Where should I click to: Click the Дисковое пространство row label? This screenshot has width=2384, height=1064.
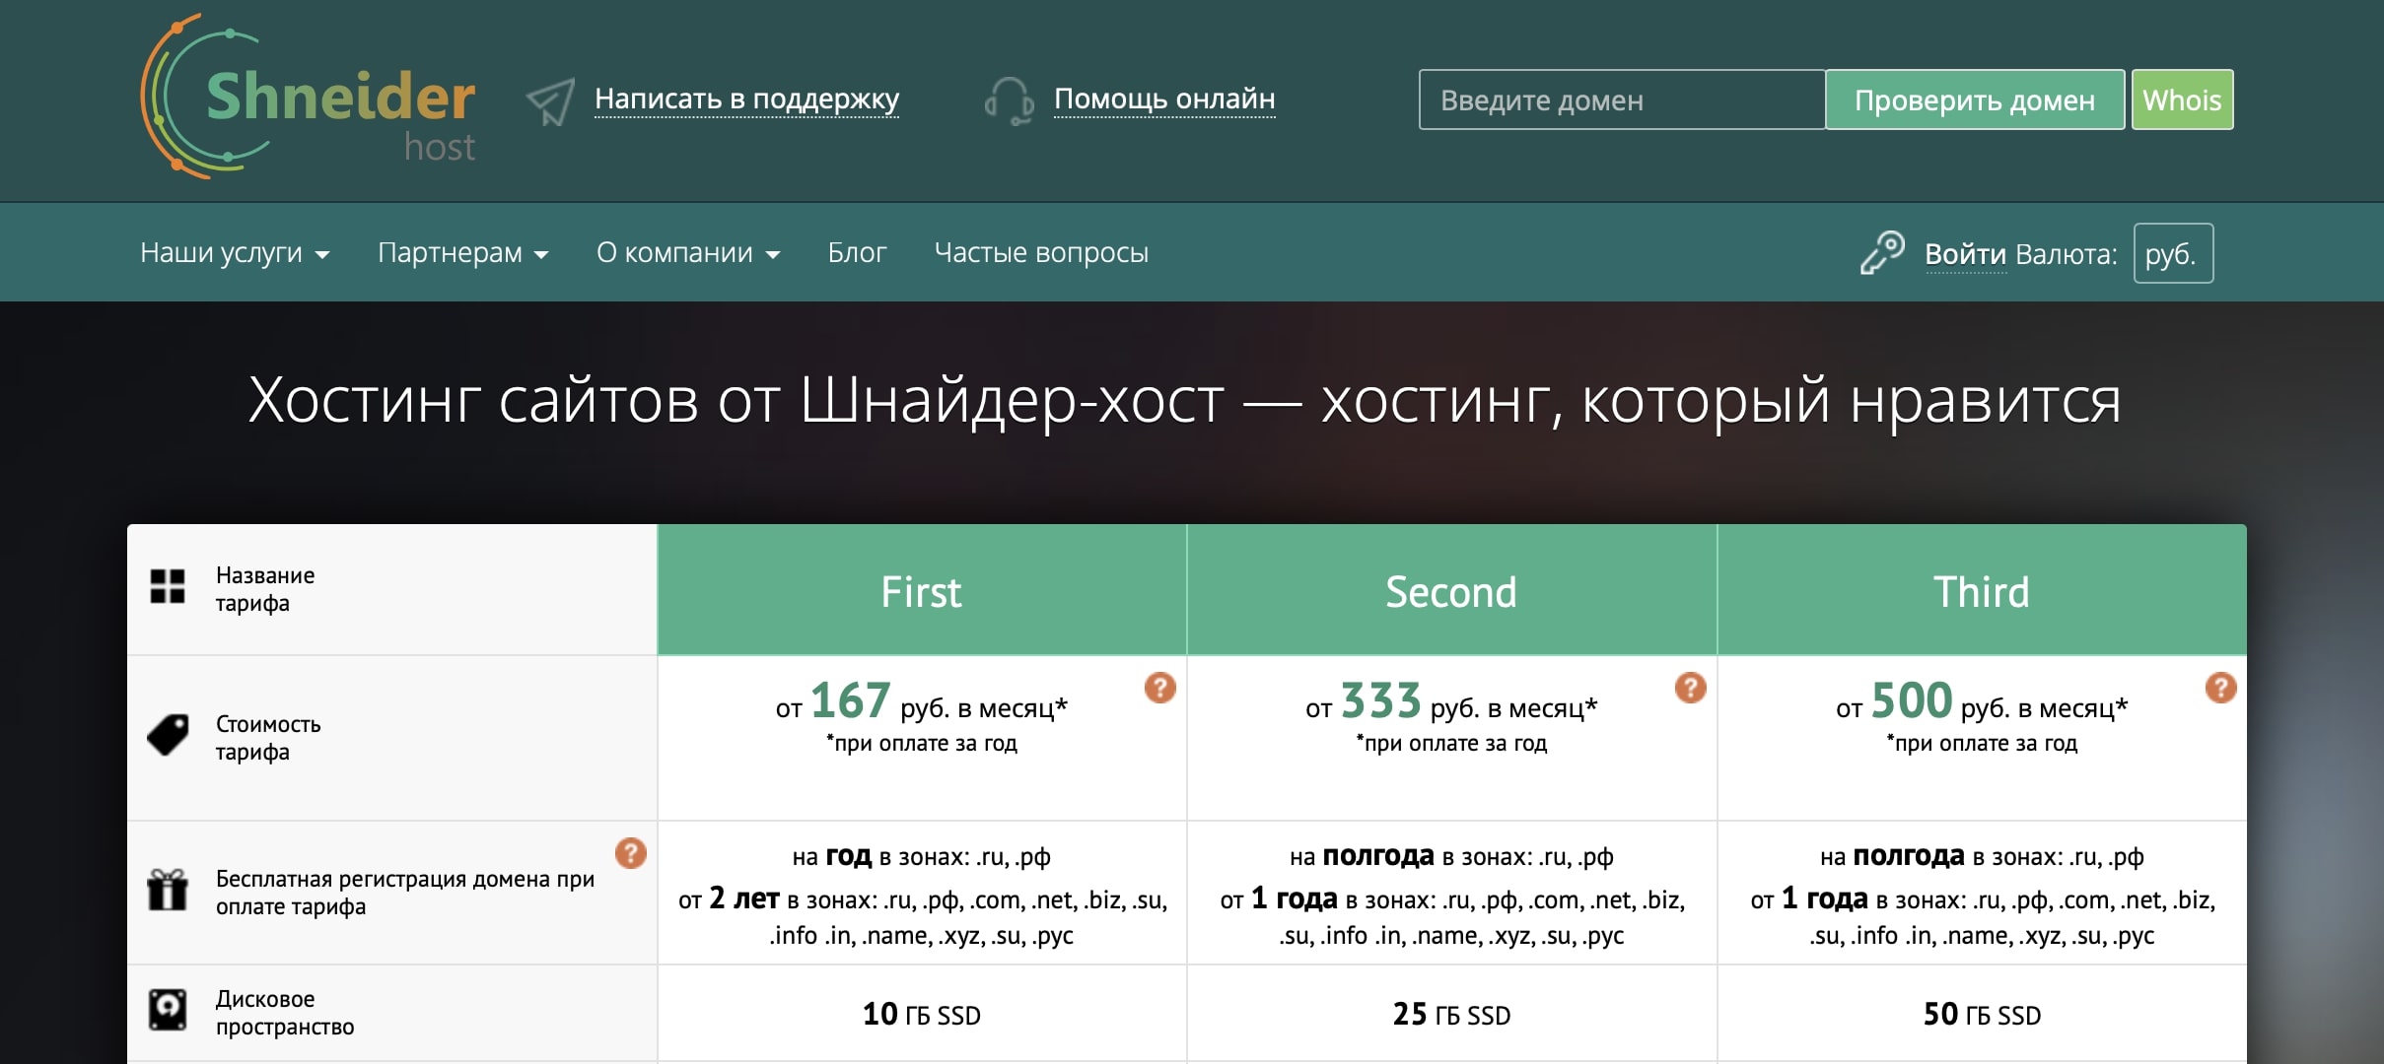coord(285,1013)
